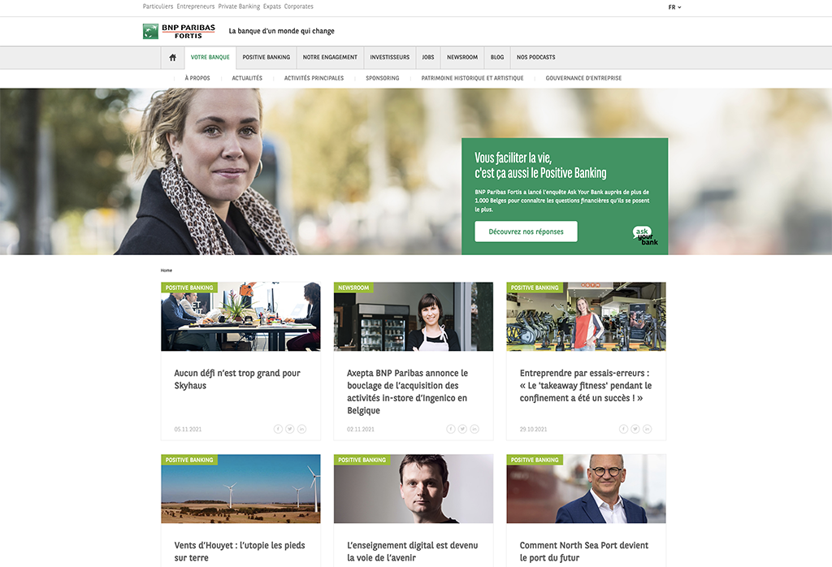Open Patrimoine historique et artistique link
832x567 pixels.
click(x=472, y=78)
